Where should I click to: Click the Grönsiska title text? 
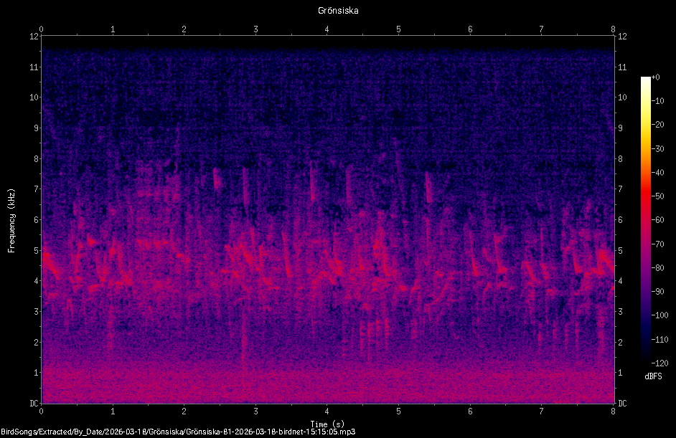tap(338, 10)
